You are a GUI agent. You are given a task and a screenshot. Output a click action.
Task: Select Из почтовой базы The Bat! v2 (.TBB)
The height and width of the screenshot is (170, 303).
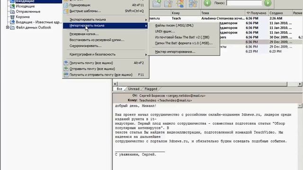coord(184,37)
